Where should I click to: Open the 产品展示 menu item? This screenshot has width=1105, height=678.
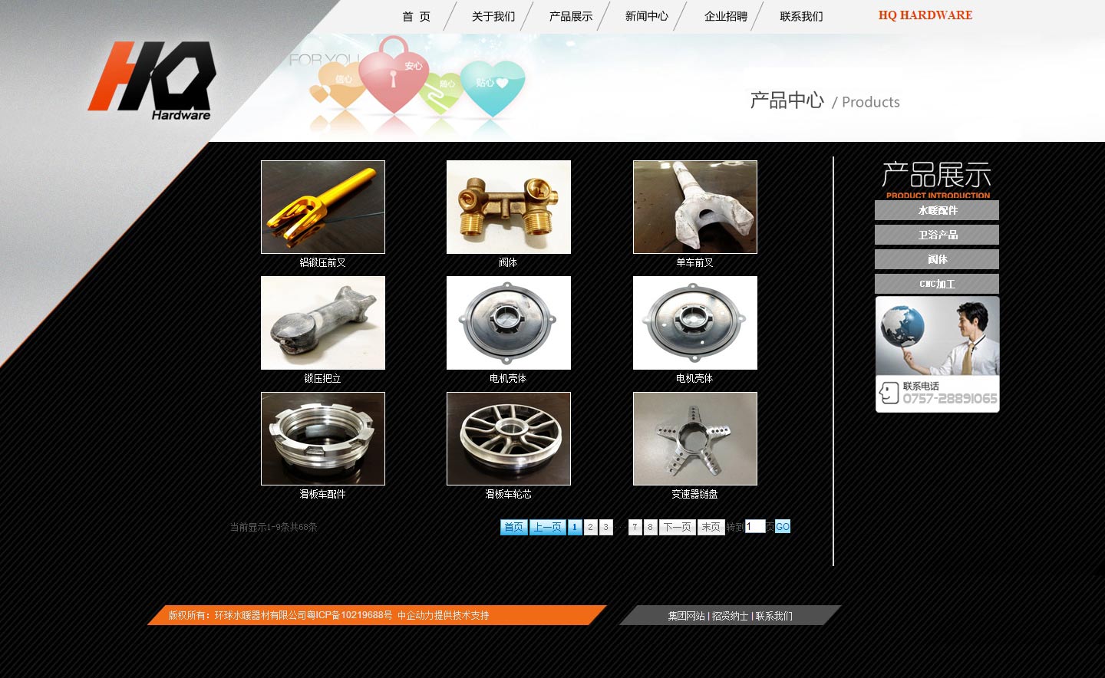[570, 16]
